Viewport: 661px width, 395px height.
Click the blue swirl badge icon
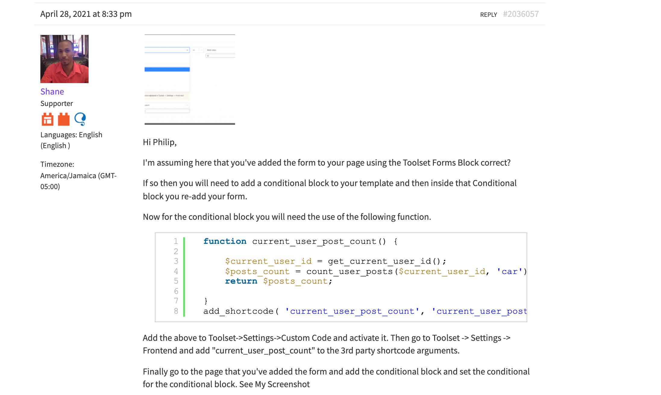click(x=80, y=119)
